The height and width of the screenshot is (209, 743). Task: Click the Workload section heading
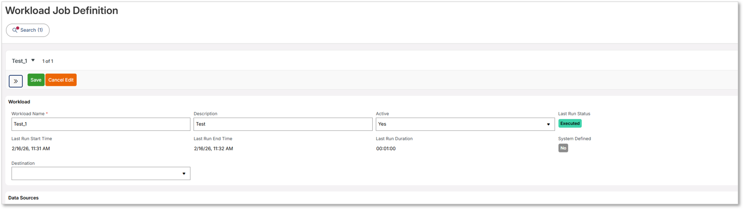pos(19,102)
